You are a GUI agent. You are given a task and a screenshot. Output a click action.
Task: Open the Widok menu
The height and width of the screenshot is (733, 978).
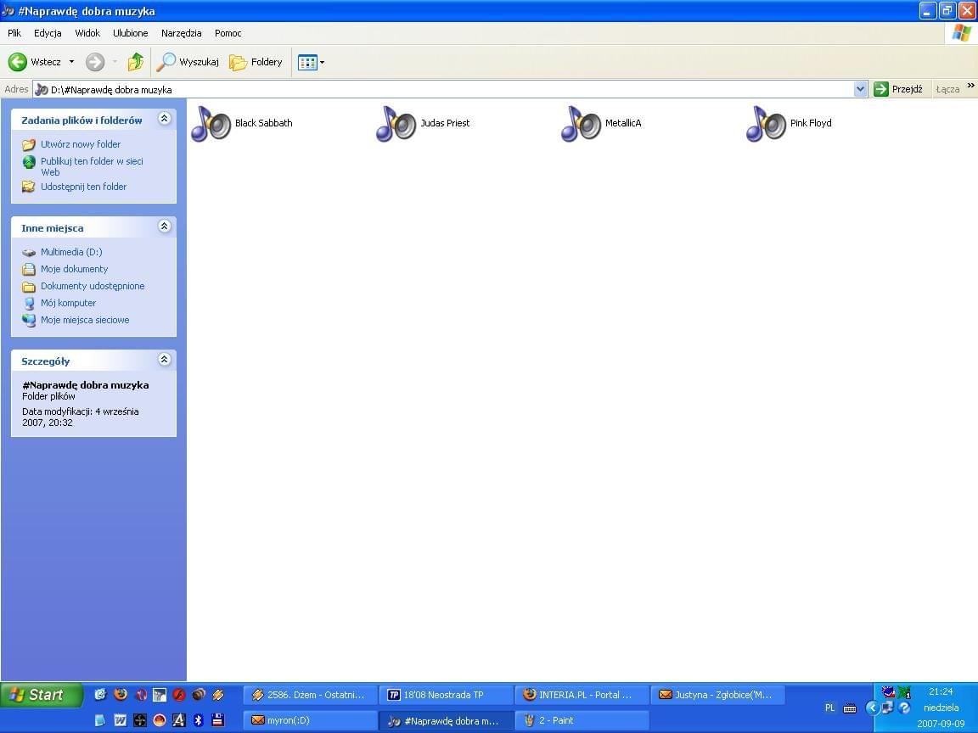click(87, 33)
